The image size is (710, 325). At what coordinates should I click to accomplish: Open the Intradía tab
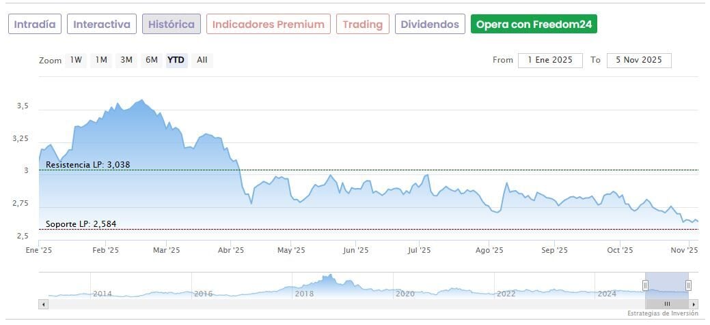click(36, 25)
